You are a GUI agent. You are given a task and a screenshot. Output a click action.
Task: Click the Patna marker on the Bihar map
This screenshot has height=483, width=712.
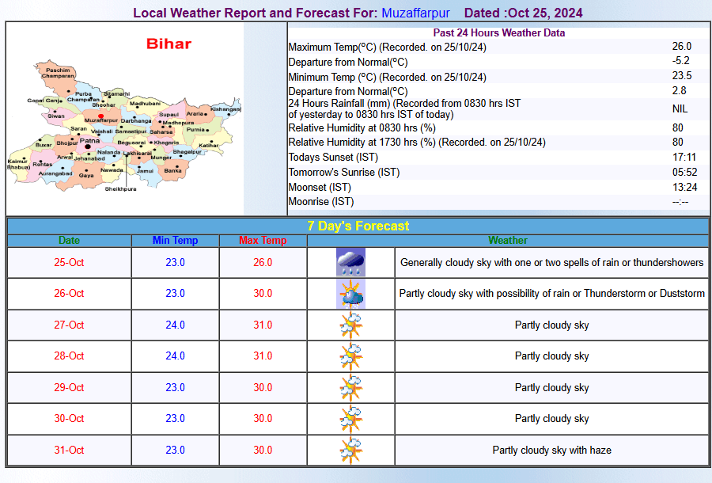86,146
